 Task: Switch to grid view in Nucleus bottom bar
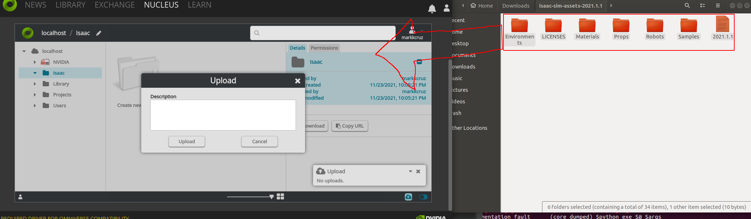coord(280,197)
